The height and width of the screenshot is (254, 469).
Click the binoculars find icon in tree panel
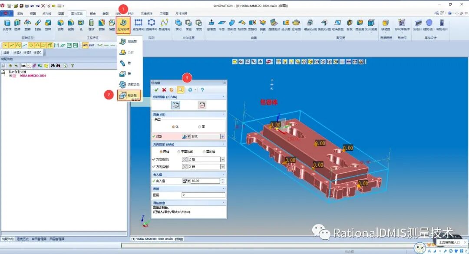click(x=53, y=66)
